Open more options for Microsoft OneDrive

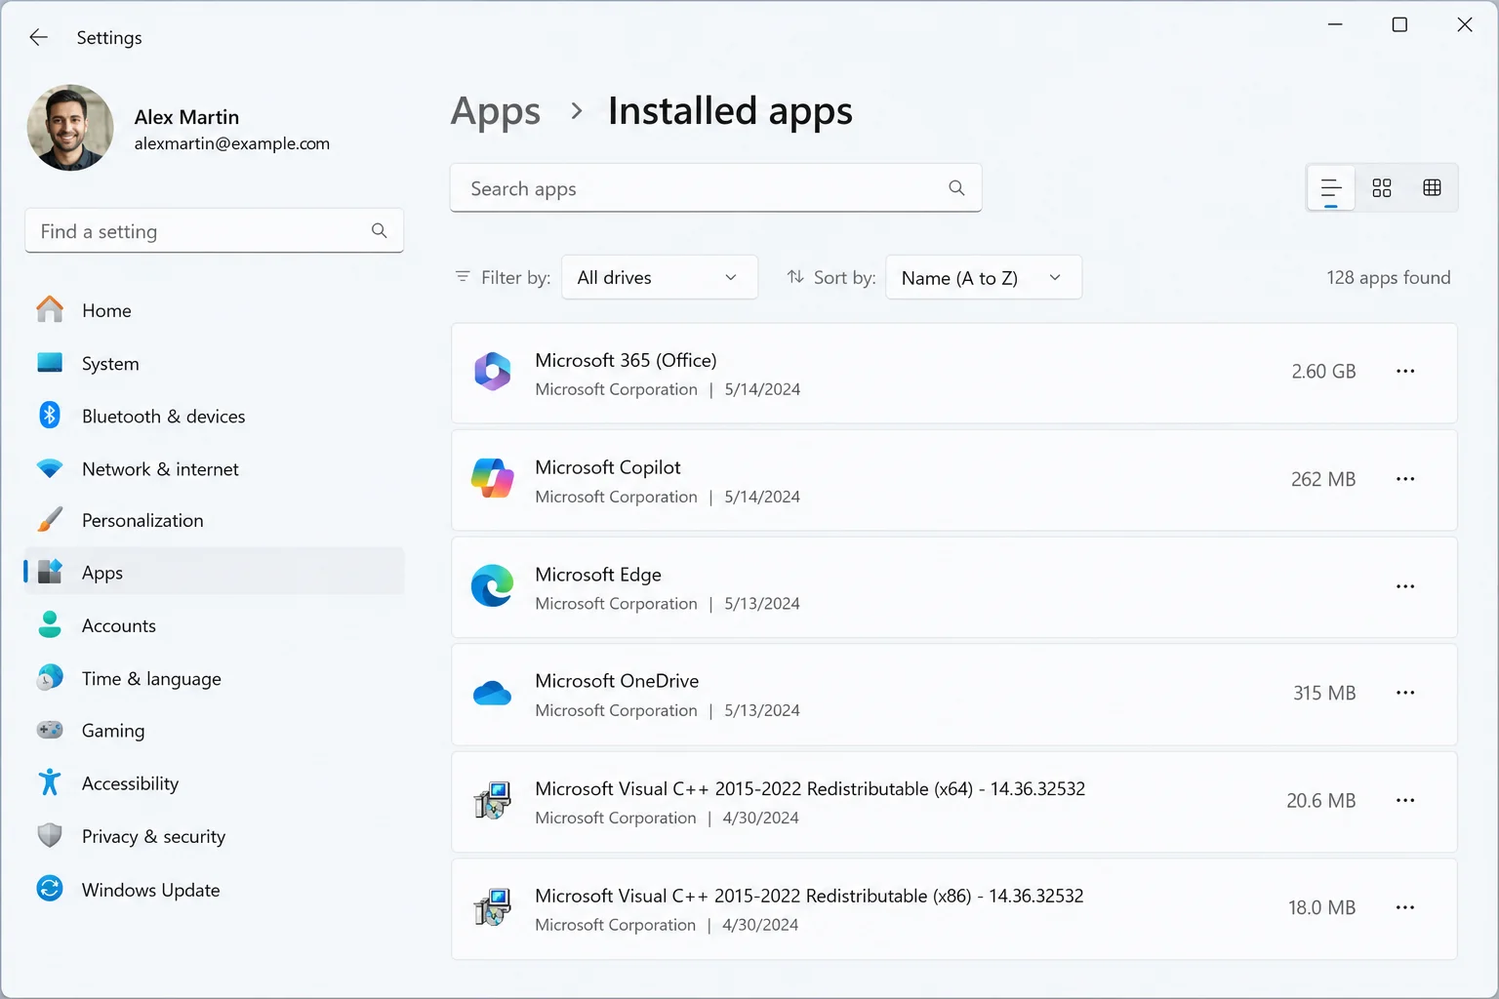coord(1405,693)
